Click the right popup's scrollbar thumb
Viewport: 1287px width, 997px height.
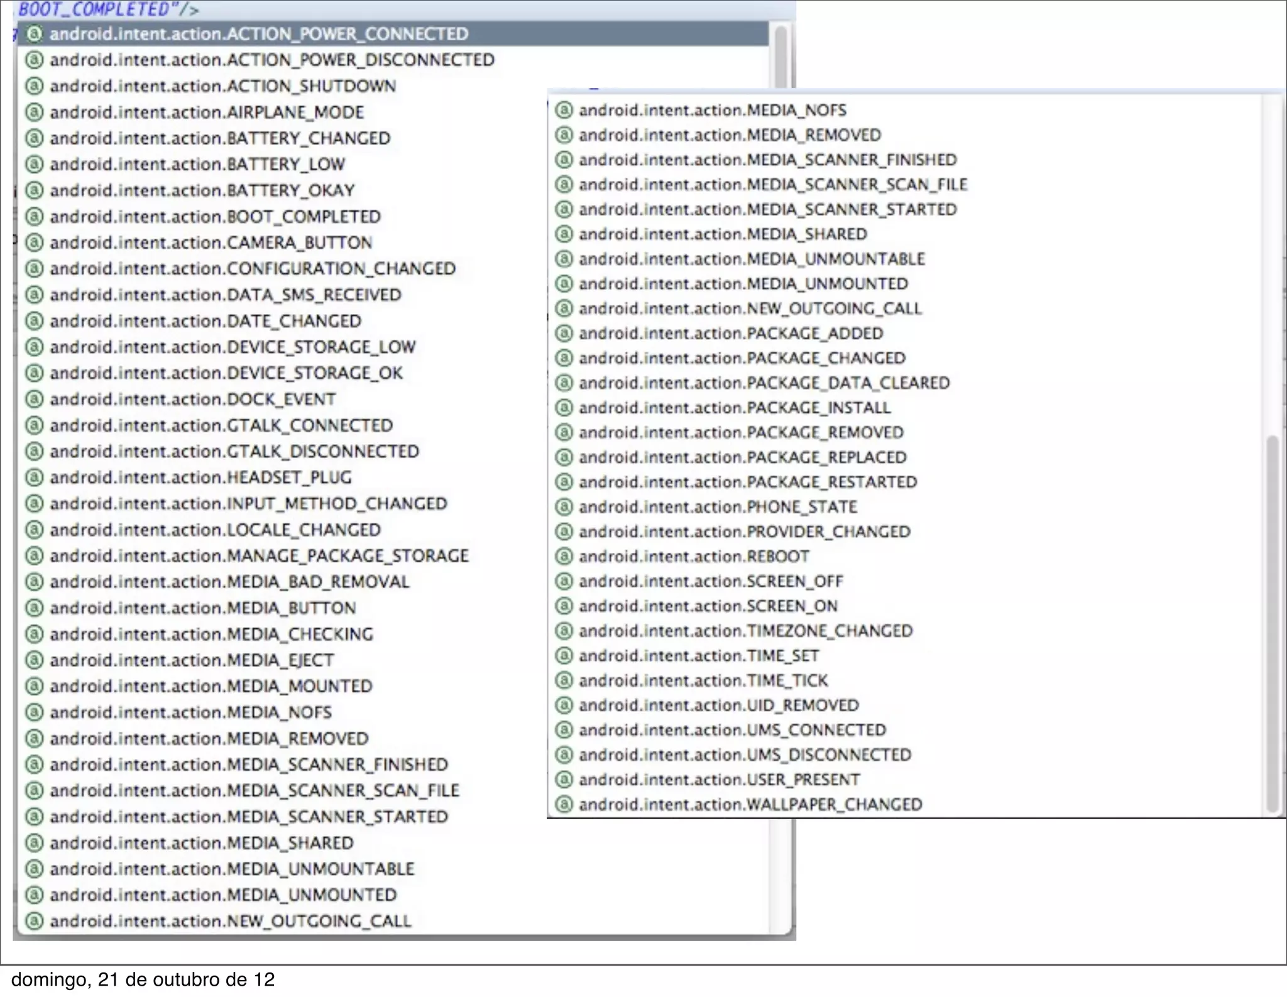(1273, 622)
